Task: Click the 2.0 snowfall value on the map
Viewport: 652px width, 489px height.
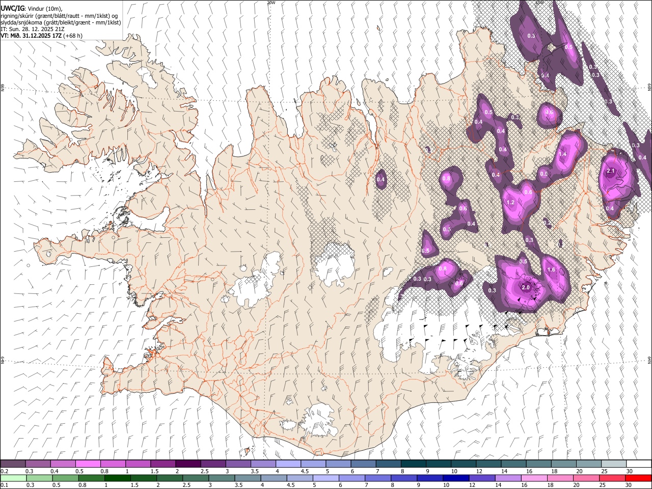Action: point(526,288)
